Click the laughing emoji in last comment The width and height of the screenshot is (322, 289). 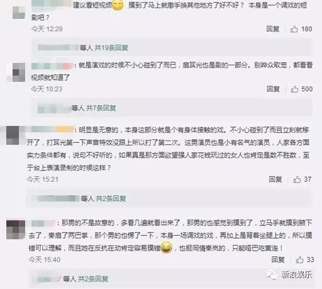coord(166,247)
